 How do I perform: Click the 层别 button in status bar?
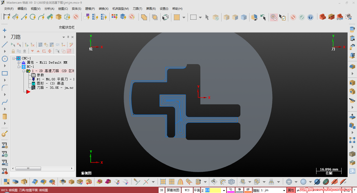click(x=256, y=190)
